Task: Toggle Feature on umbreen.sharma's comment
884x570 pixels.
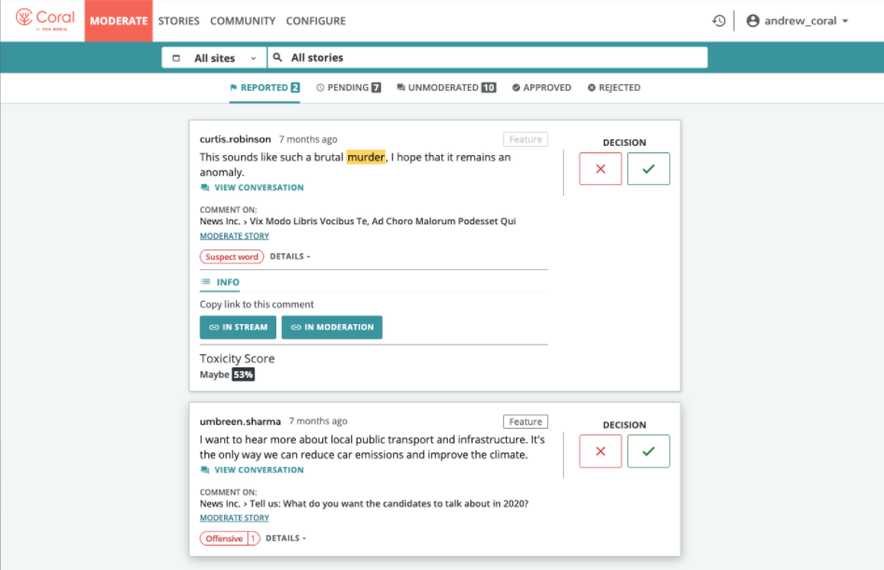Action: pyautogui.click(x=526, y=421)
